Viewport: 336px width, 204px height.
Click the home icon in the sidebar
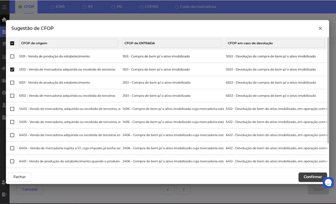[x=4, y=19]
